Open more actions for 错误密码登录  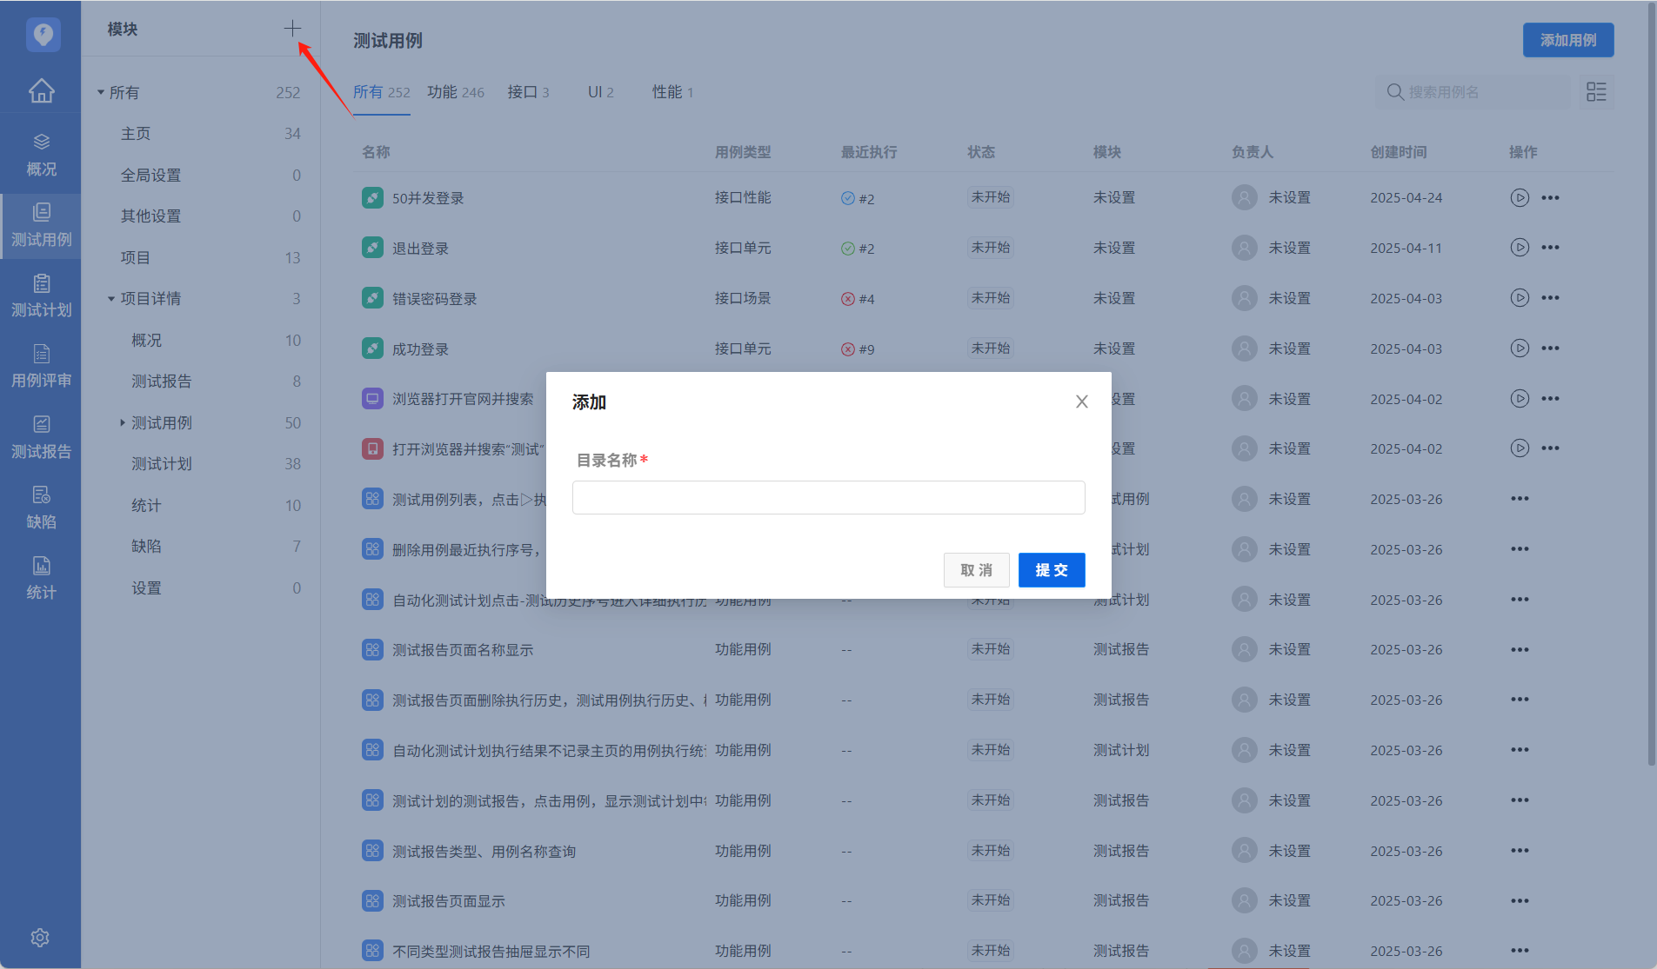[x=1550, y=298]
